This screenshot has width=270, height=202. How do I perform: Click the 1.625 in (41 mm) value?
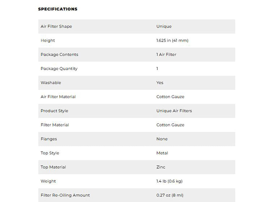pyautogui.click(x=172, y=40)
